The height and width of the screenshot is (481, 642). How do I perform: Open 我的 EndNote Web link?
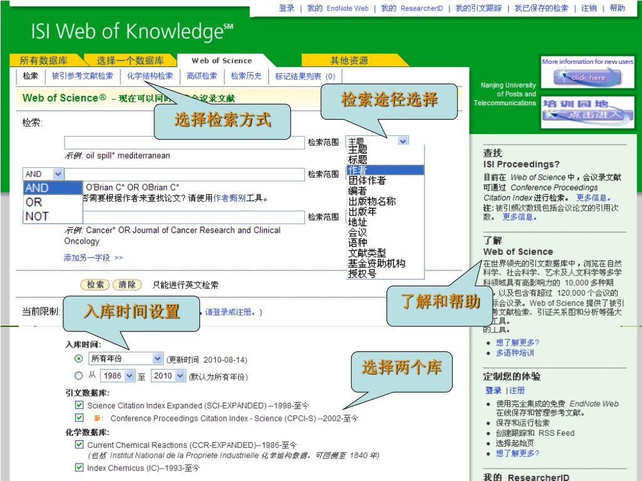coord(338,8)
